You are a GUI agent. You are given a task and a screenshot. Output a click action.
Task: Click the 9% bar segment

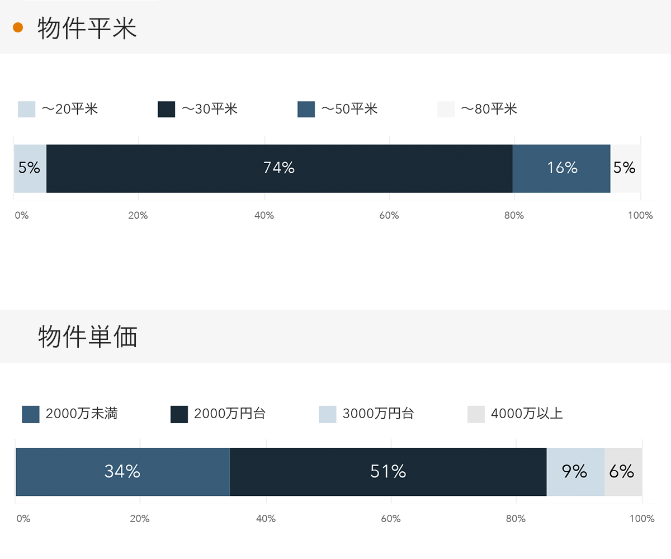pos(575,472)
